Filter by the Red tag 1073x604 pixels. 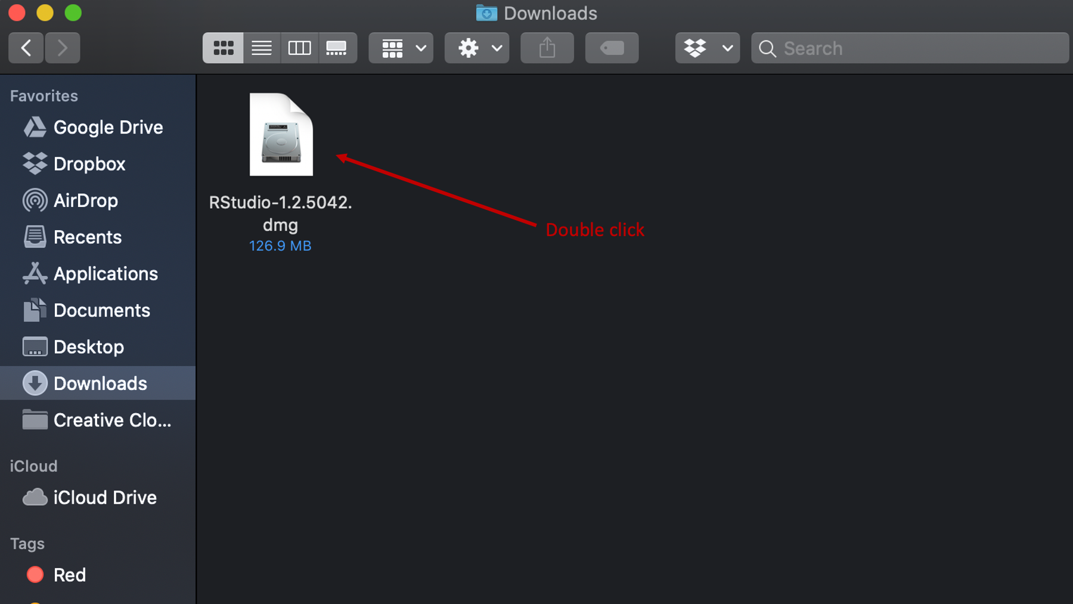click(98, 575)
